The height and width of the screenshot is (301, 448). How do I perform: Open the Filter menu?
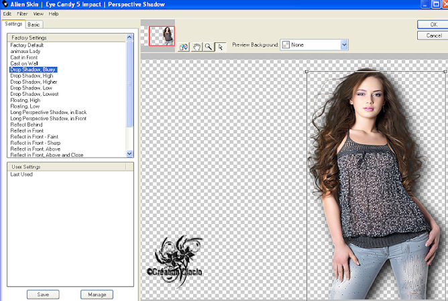point(23,13)
